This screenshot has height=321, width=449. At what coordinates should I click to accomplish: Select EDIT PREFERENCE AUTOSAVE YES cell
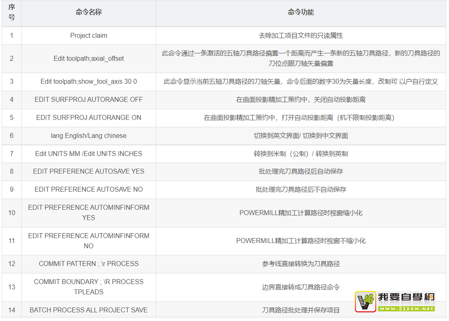pos(89,172)
